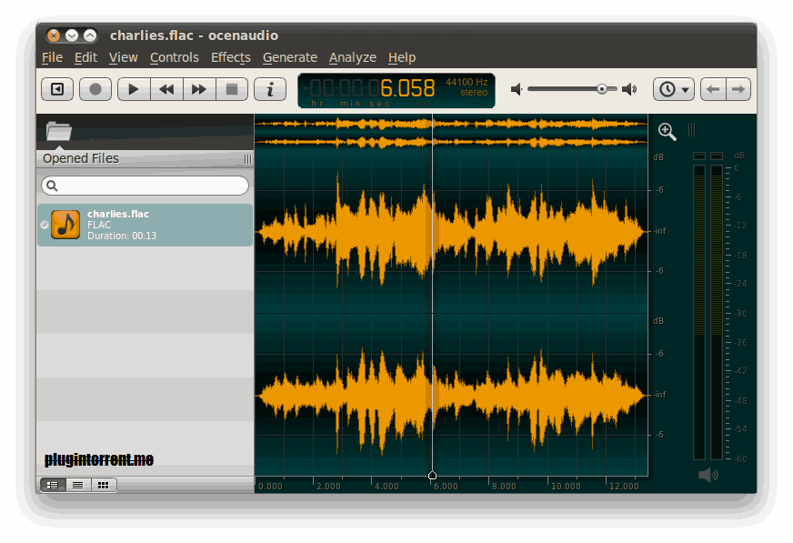Open file info with the 'i' button
This screenshot has width=793, height=543.
[270, 89]
